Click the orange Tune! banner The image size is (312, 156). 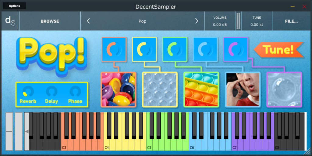pos(278,49)
